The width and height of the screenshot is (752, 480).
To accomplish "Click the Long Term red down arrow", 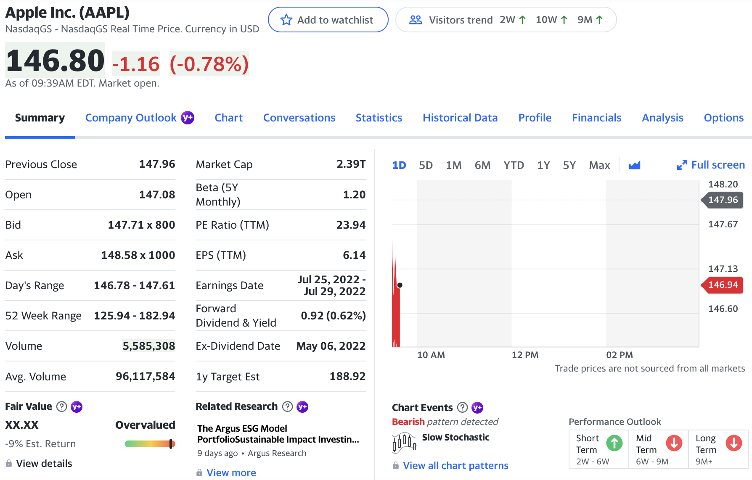I will (x=734, y=443).
